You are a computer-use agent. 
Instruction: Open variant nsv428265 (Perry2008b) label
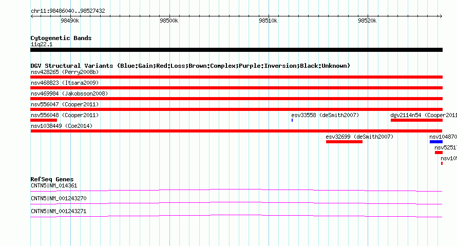click(x=65, y=72)
